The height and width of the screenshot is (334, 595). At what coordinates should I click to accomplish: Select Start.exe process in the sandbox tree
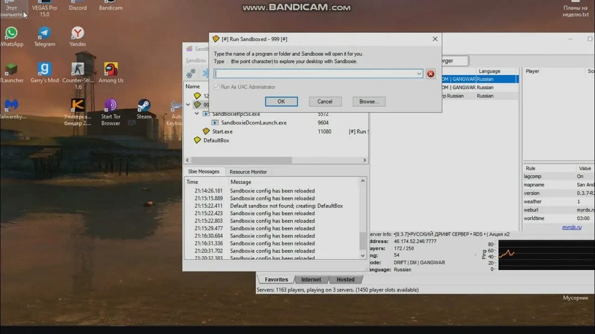[222, 131]
